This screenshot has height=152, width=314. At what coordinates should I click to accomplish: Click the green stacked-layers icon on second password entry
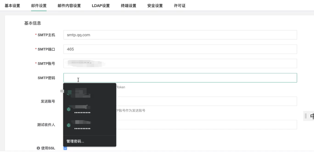68,109
